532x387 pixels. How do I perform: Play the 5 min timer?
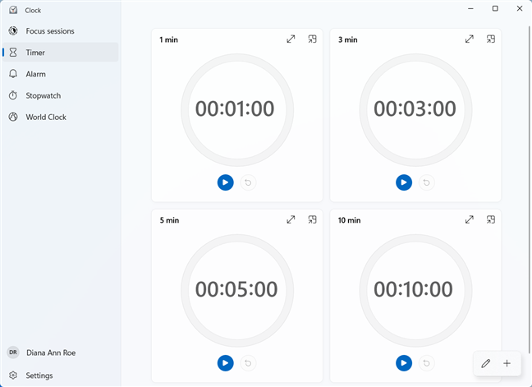(226, 362)
